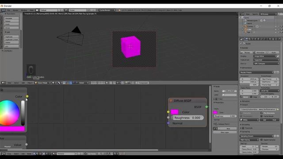Click the color wheel picker
This screenshot has height=159, width=283.
(x=9, y=113)
